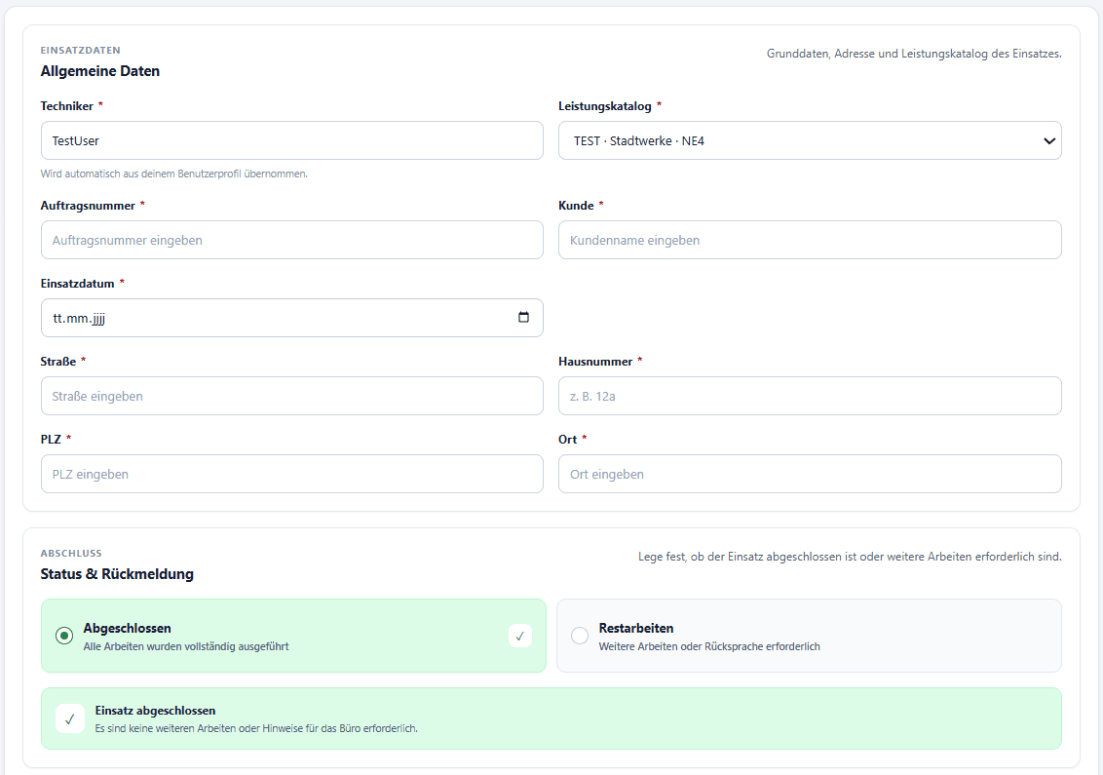Open the calendar picker icon in Einsatzdatum
Screen dimensions: 1103x775
[523, 318]
